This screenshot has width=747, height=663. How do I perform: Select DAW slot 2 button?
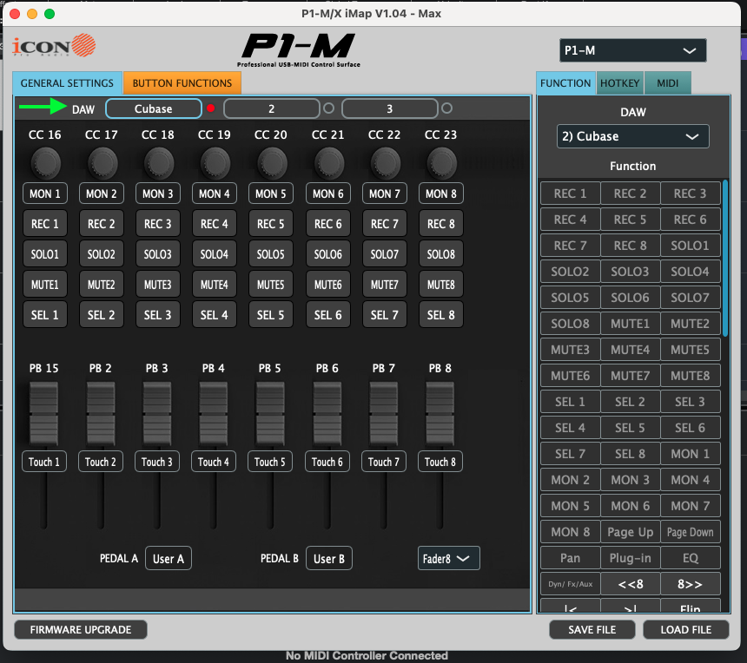pyautogui.click(x=272, y=108)
